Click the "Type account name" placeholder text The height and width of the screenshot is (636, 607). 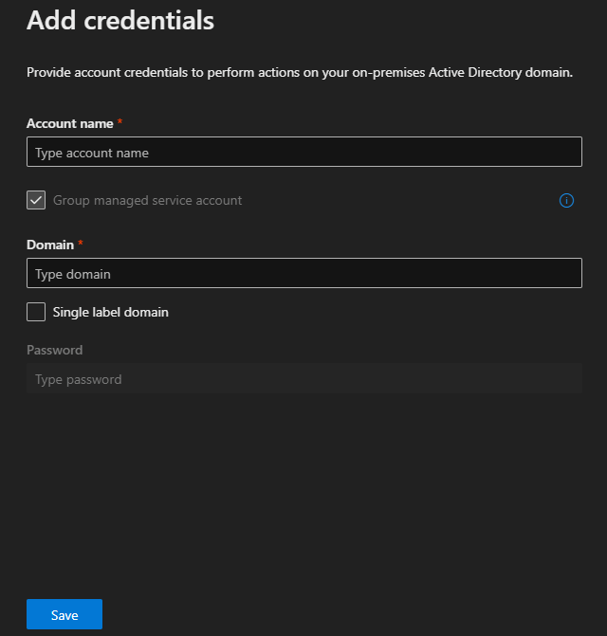pyautogui.click(x=92, y=153)
